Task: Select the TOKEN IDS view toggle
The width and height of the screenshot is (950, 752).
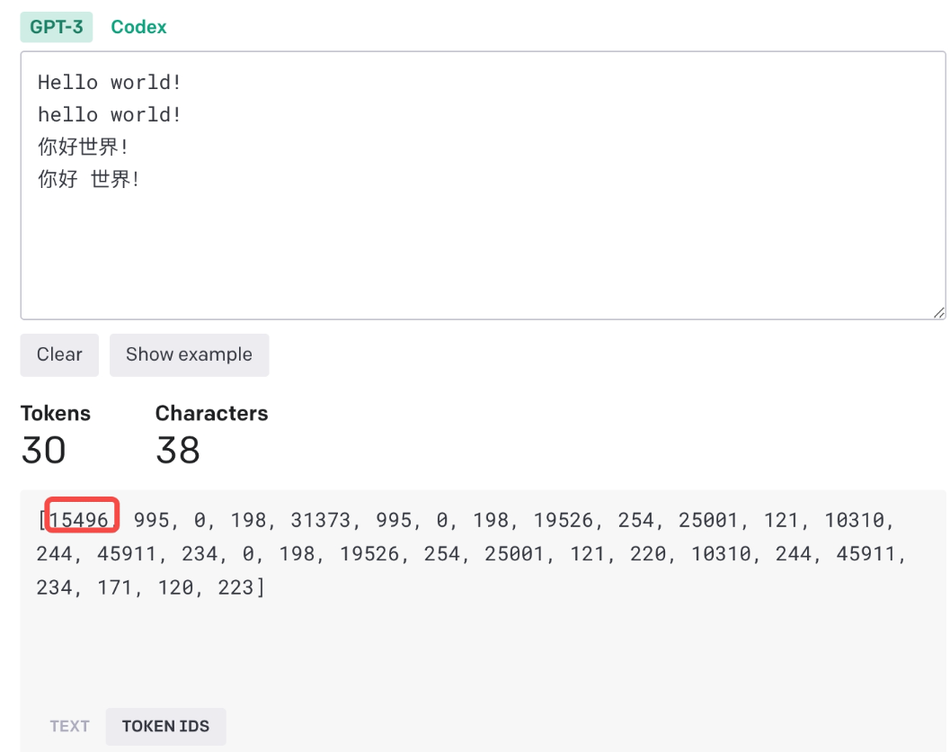Action: tap(165, 726)
